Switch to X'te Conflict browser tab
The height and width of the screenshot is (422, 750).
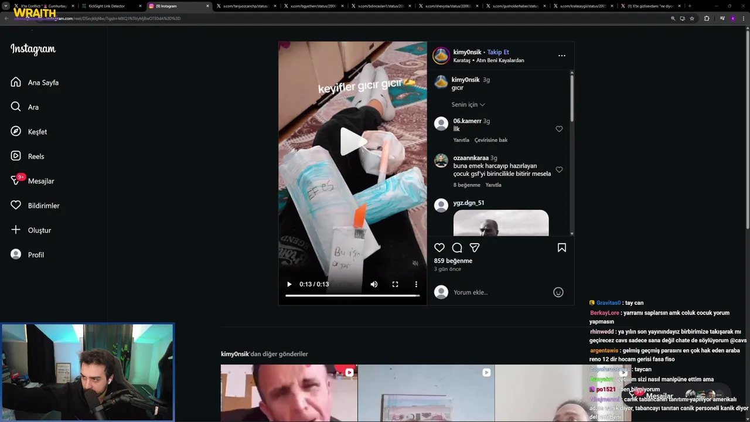44,6
